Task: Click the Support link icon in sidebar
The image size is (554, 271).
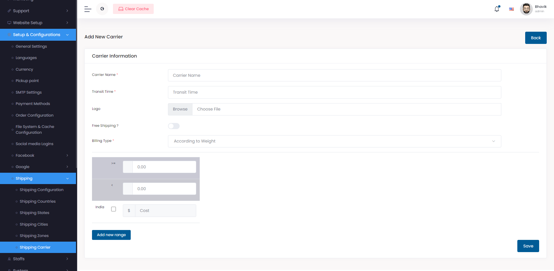Action: tap(9, 11)
